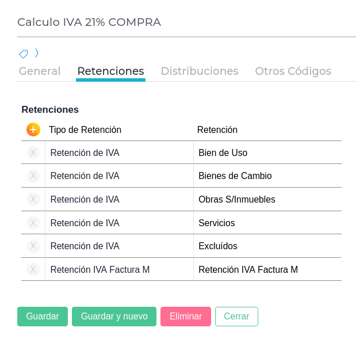Remove the Obras S/Inmuebles retention row
356x339 pixels.
pyautogui.click(x=33, y=199)
